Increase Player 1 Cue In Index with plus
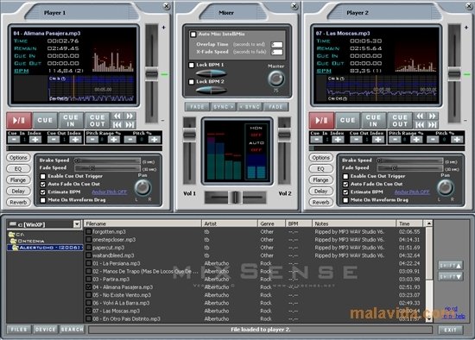Viewport: 475px width, 340px height. coord(35,140)
